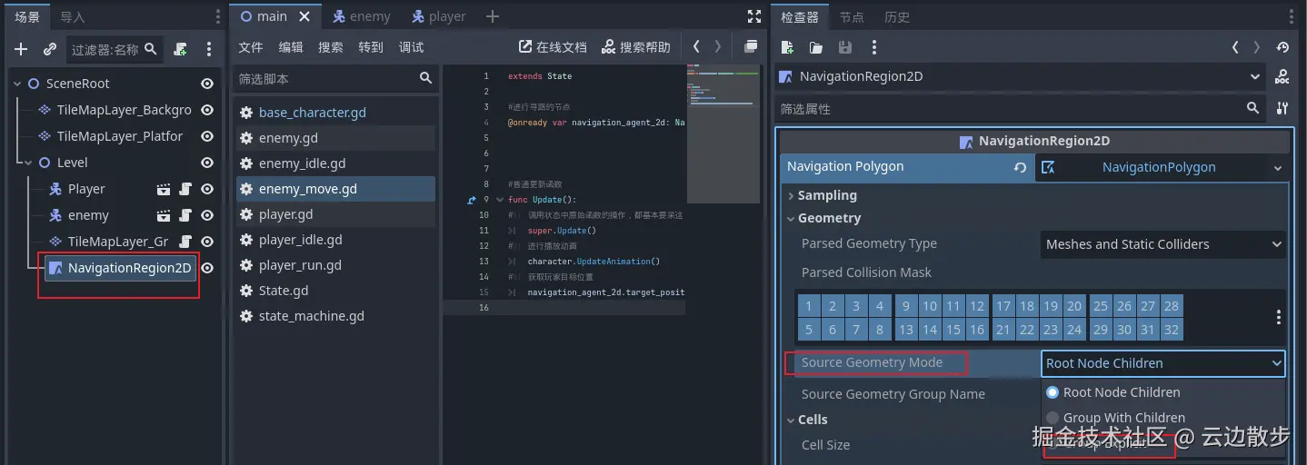Go to previous edited object in Inspector

1235,47
